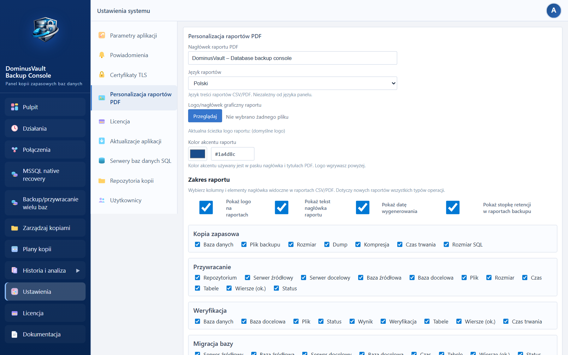Viewport: 568px width, 355px height.
Task: Uncheck Kompresja in Kopia zapasowa
Action: point(358,245)
